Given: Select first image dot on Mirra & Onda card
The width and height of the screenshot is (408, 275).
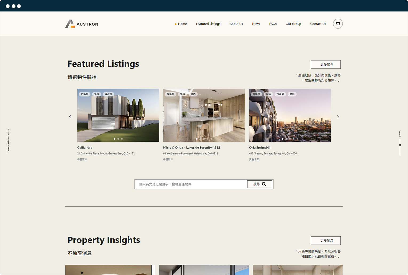Looking at the screenshot, I should click(197, 139).
